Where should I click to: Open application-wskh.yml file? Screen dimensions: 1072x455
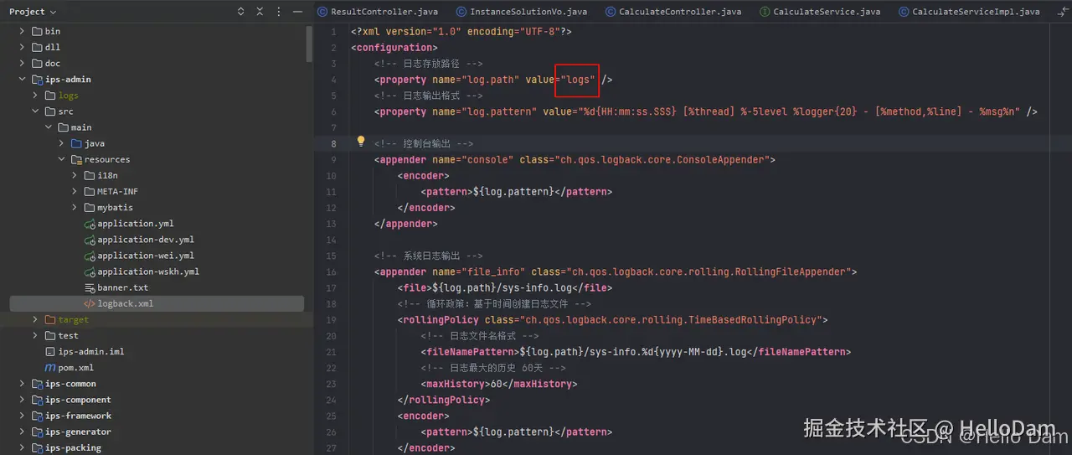[148, 271]
